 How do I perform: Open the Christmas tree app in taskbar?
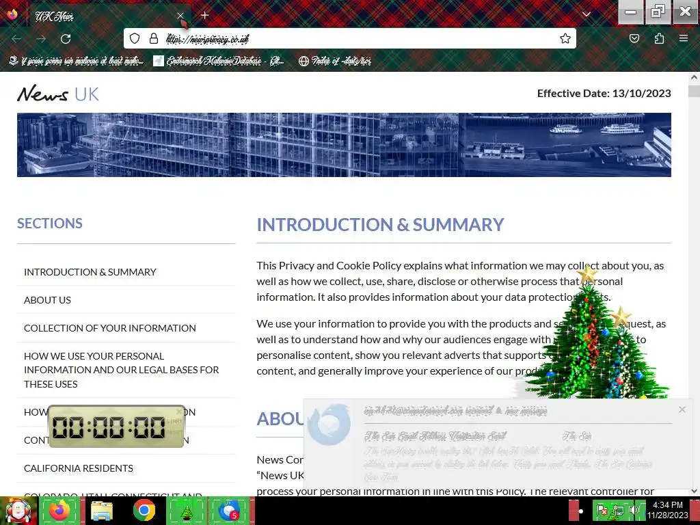click(x=187, y=511)
